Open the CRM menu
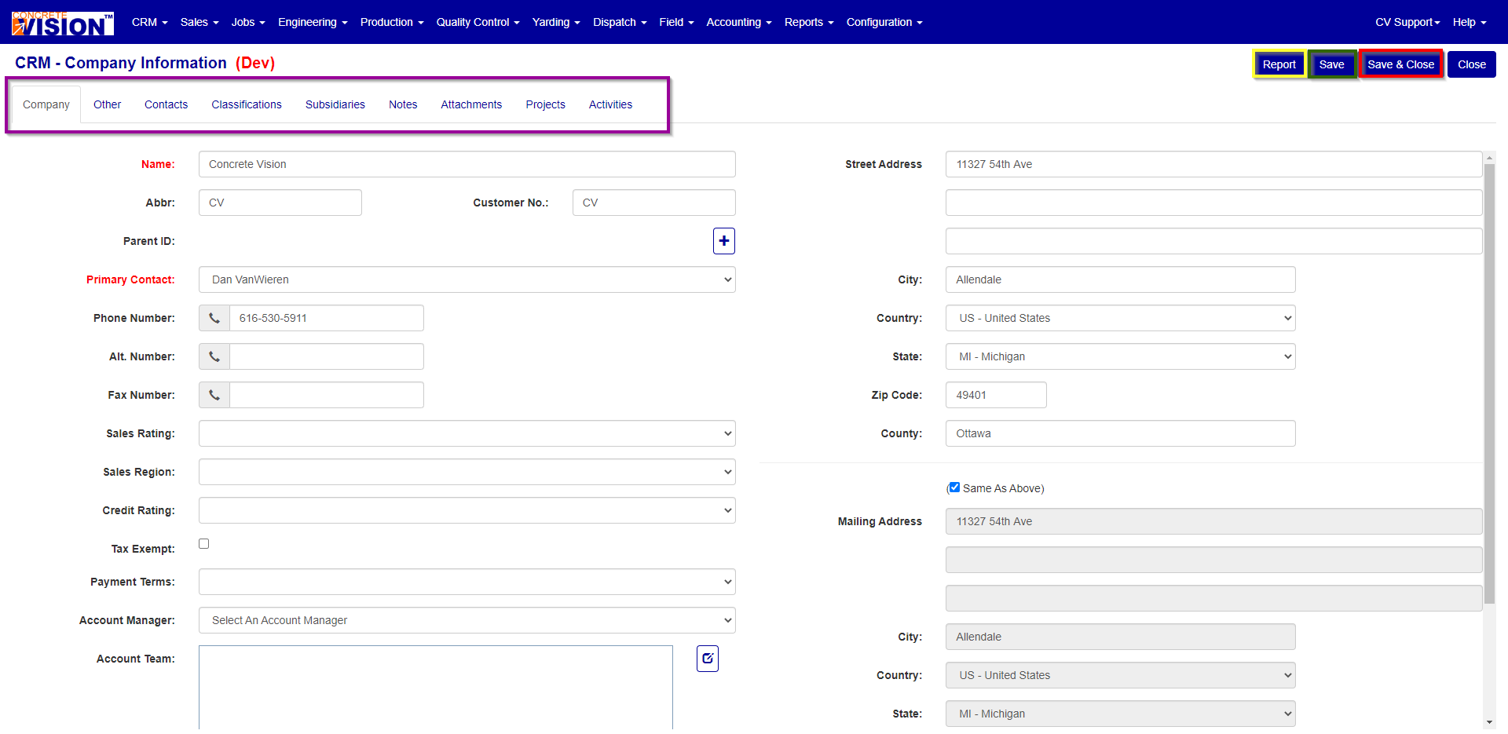The image size is (1508, 734). [x=150, y=22]
